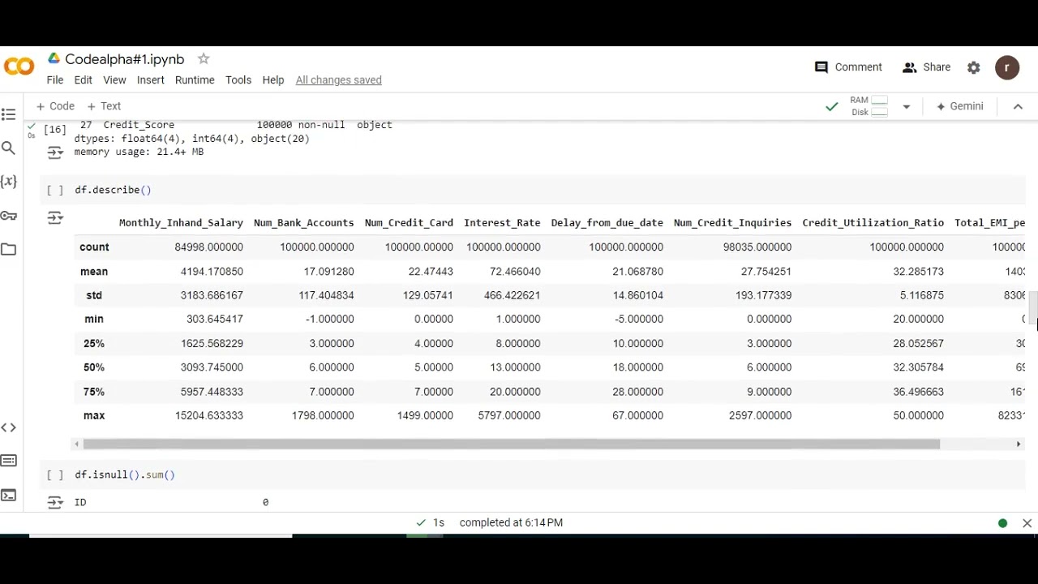Open the Colab logo home link
The width and height of the screenshot is (1038, 584).
pos(19,67)
